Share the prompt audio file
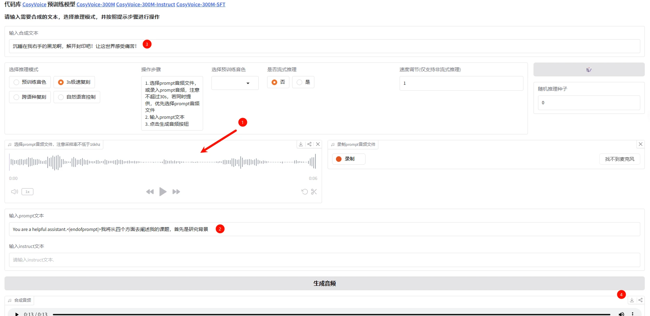 click(309, 144)
